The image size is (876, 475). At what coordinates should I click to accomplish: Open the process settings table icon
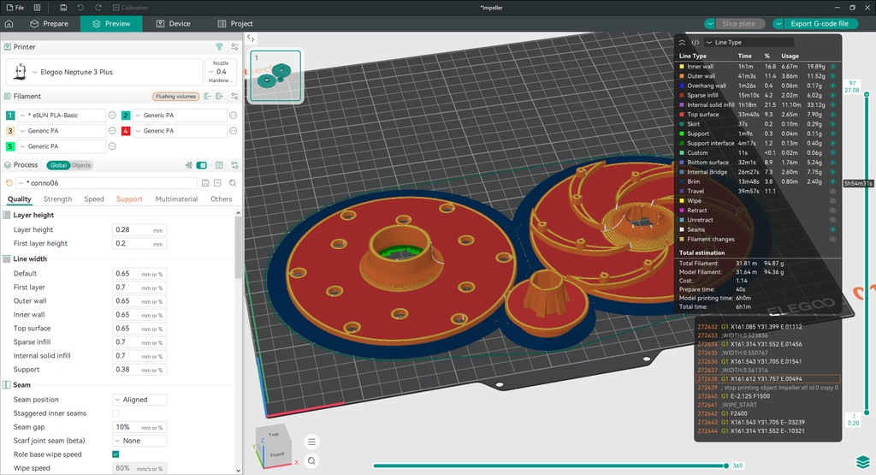[x=219, y=165]
